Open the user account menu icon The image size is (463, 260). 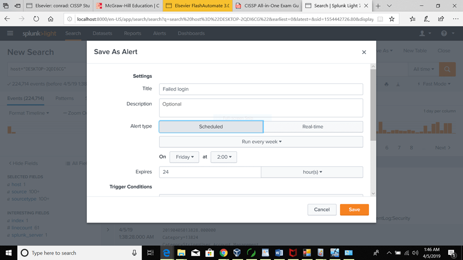coord(425,33)
